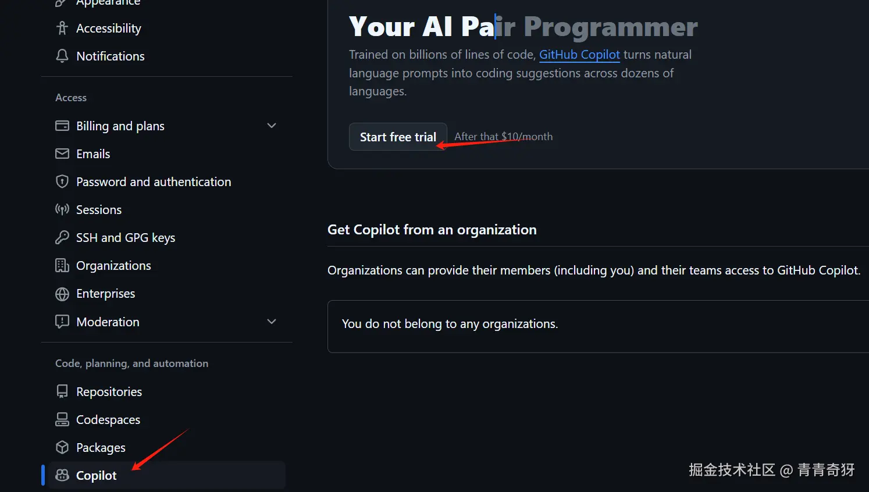
Task: Click the Packages cube icon
Action: [x=62, y=447]
